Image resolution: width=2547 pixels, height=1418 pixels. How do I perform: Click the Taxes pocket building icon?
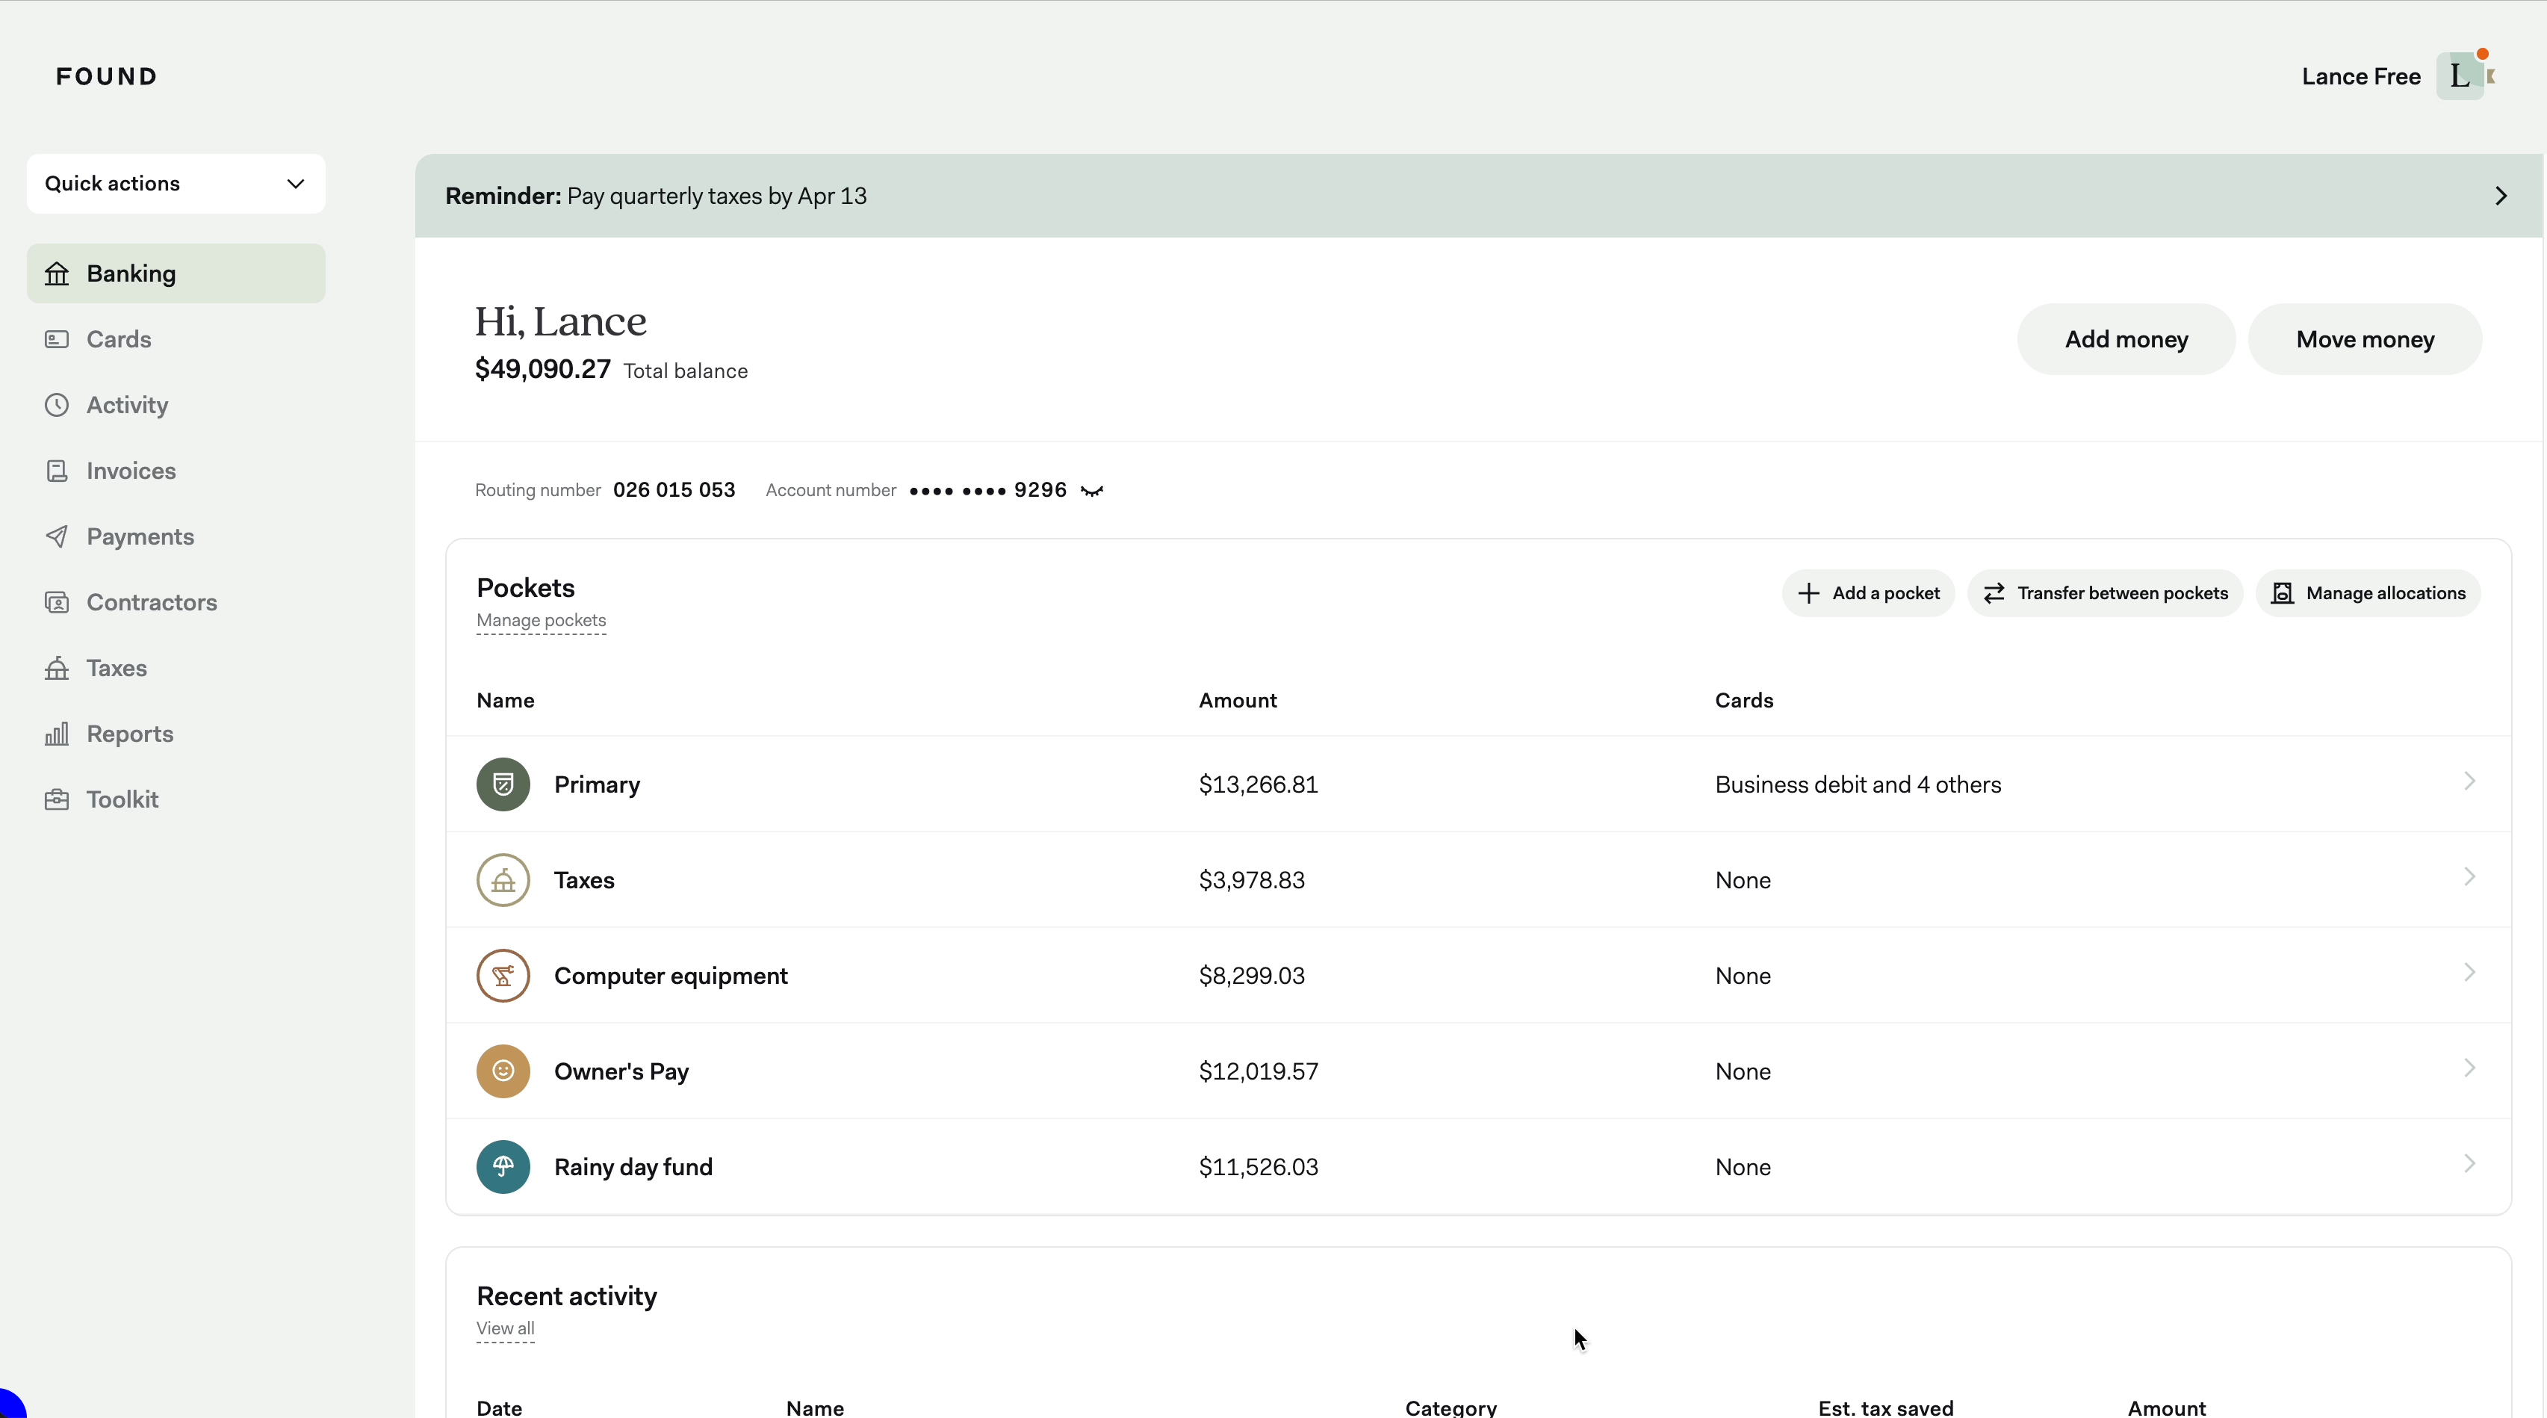pyautogui.click(x=503, y=880)
